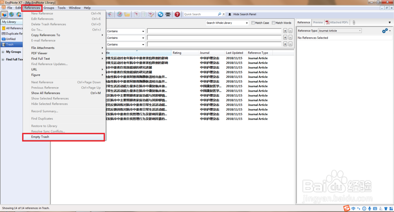Click the keyboard tray icon
The width and height of the screenshot is (394, 212).
tap(375, 208)
